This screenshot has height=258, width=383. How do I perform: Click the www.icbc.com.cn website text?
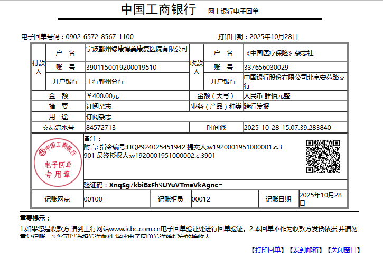[134, 229]
